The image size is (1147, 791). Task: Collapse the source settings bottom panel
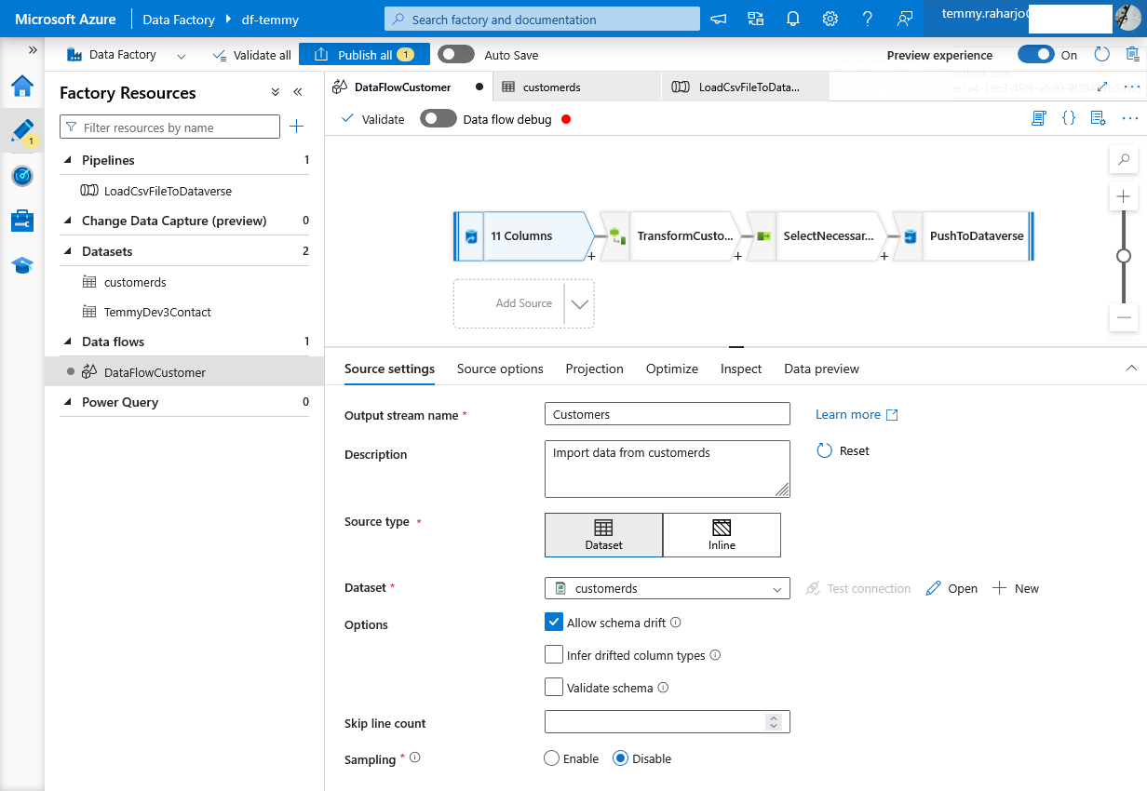(x=1131, y=369)
